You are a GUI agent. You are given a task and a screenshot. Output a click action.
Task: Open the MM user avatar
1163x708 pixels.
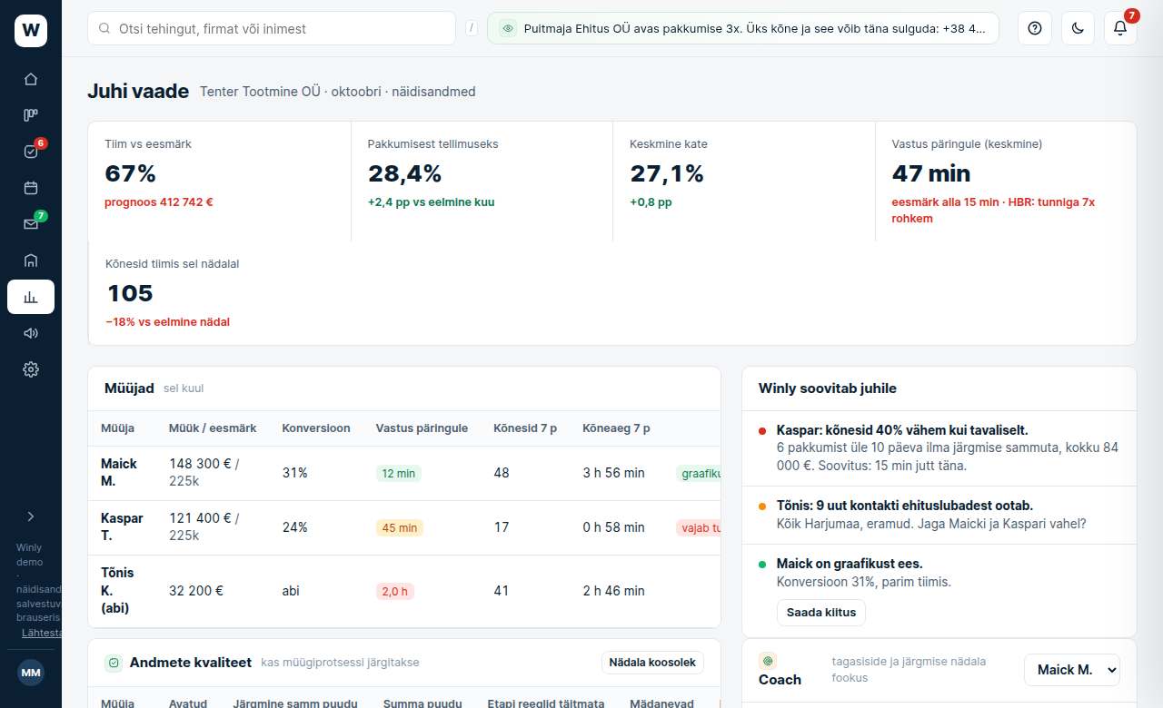click(x=31, y=674)
